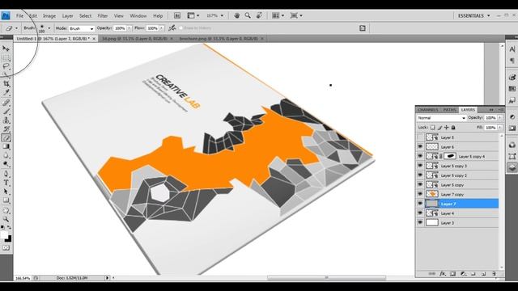Hide Layer 6

(x=420, y=147)
